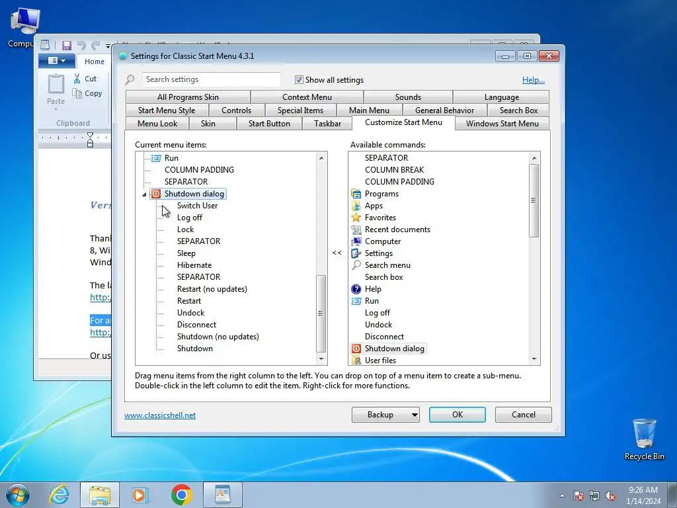This screenshot has height=508, width=677.
Task: Toggle the Show all settings checkbox
Action: click(299, 79)
